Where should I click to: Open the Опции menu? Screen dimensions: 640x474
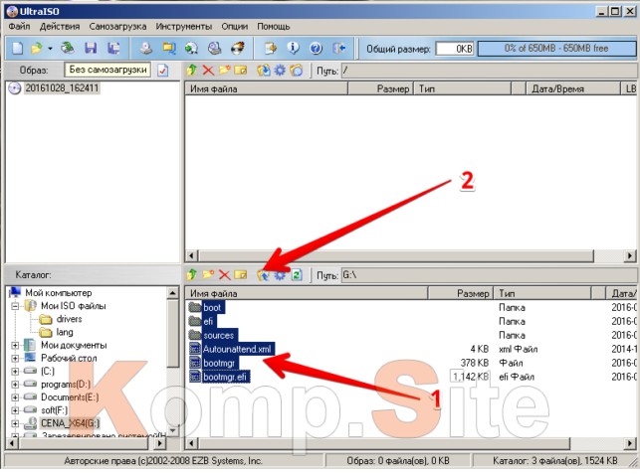(x=235, y=27)
